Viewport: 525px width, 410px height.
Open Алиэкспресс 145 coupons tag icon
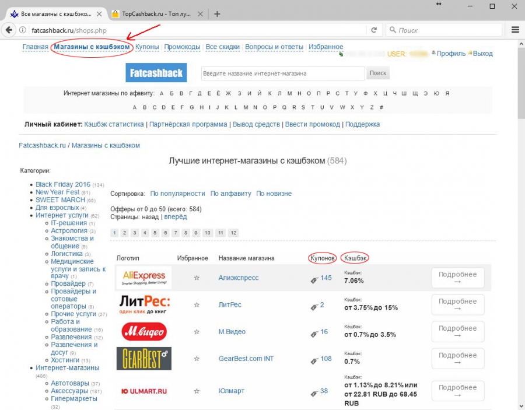pos(314,280)
